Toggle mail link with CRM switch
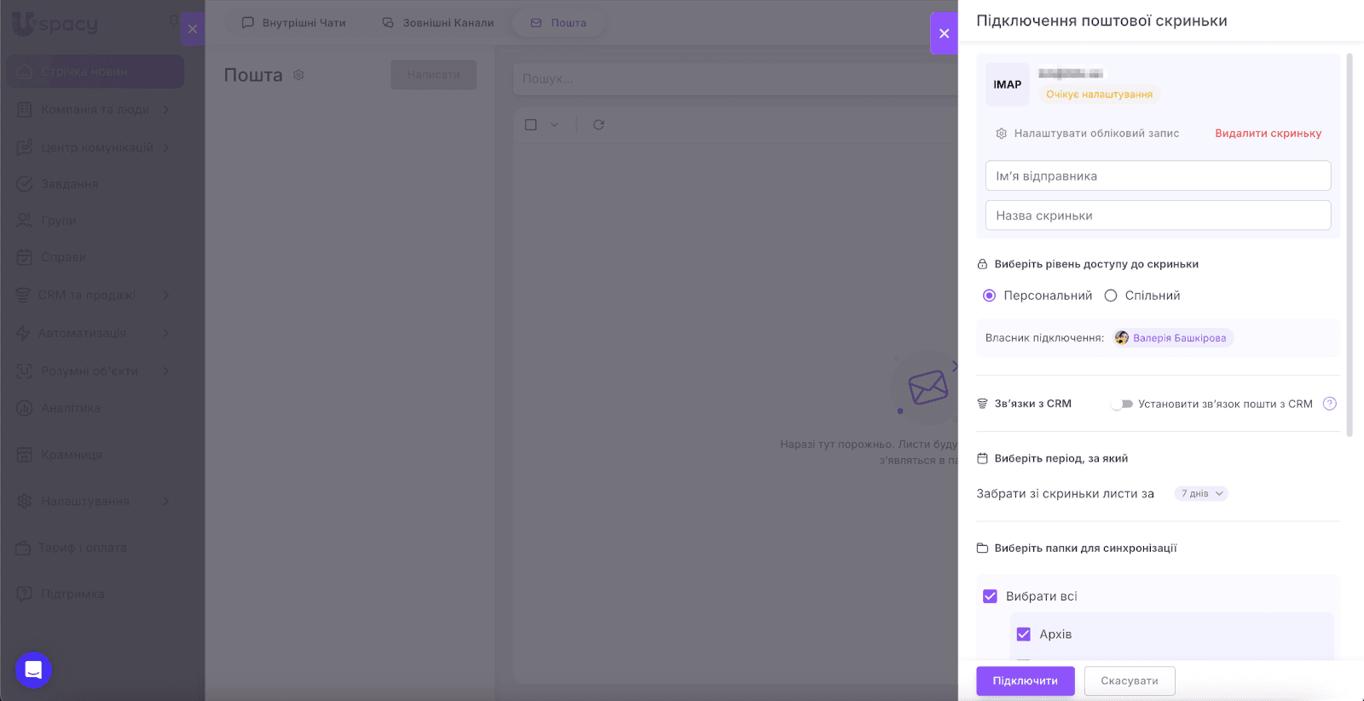The height and width of the screenshot is (701, 1364). 1122,404
